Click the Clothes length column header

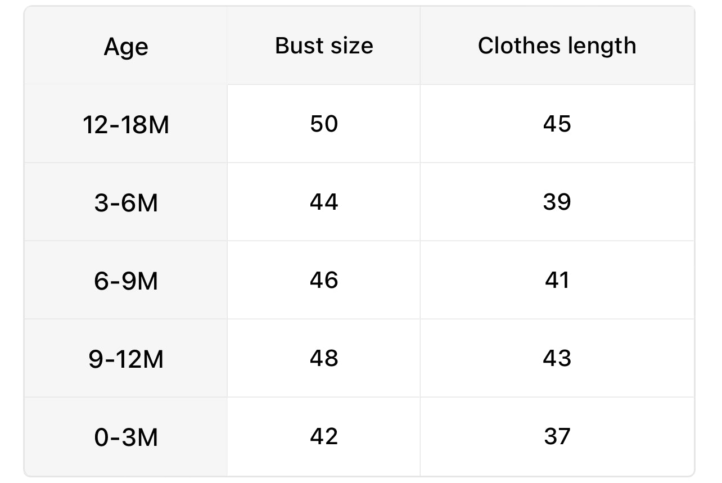[x=557, y=46]
